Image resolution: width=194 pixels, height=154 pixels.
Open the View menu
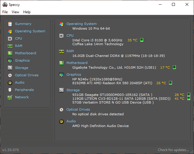[x=15, y=12]
